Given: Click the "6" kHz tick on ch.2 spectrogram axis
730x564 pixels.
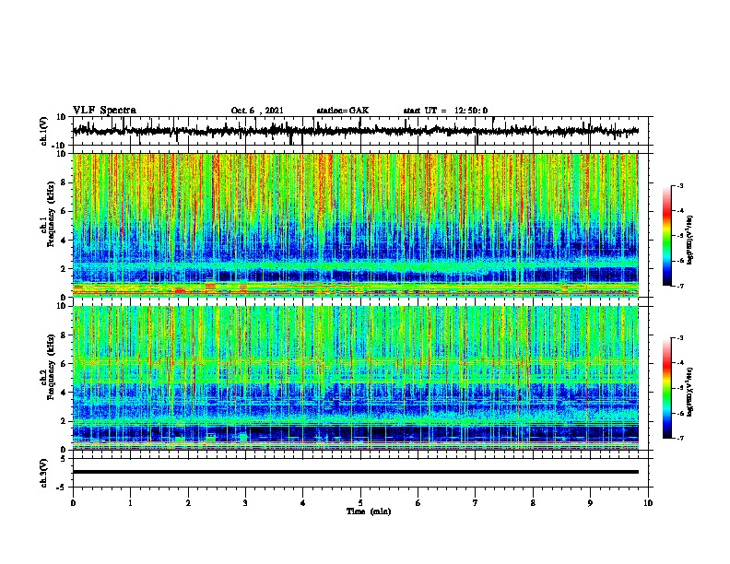Looking at the screenshot, I should (64, 363).
